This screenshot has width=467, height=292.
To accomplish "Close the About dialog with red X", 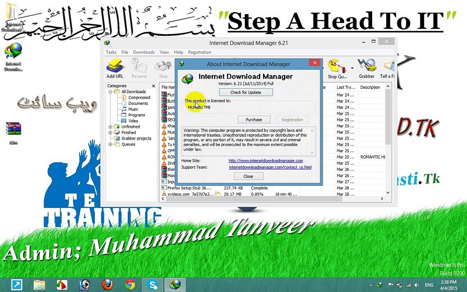I will pos(315,62).
